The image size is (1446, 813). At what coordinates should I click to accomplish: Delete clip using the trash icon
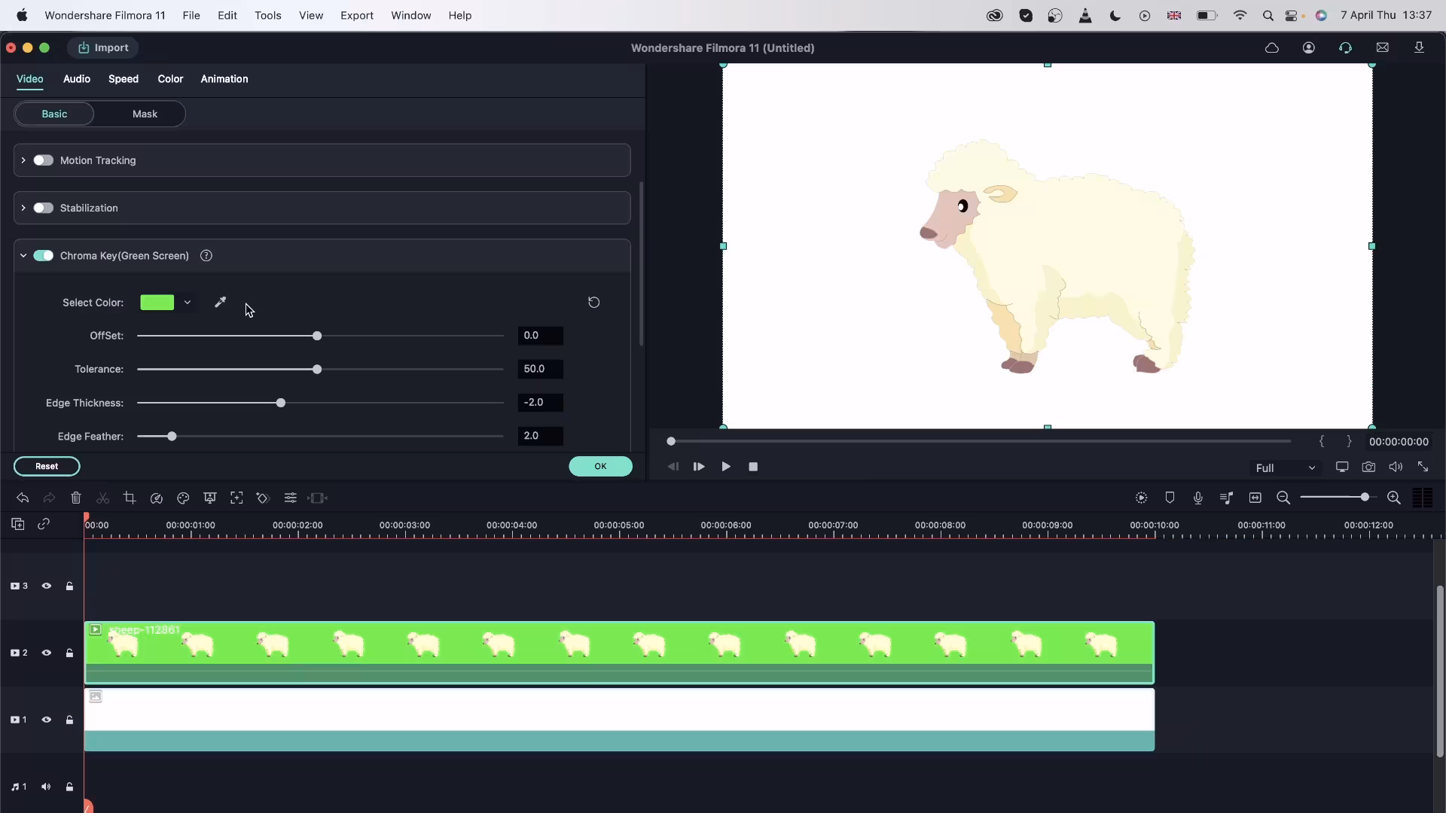76,498
